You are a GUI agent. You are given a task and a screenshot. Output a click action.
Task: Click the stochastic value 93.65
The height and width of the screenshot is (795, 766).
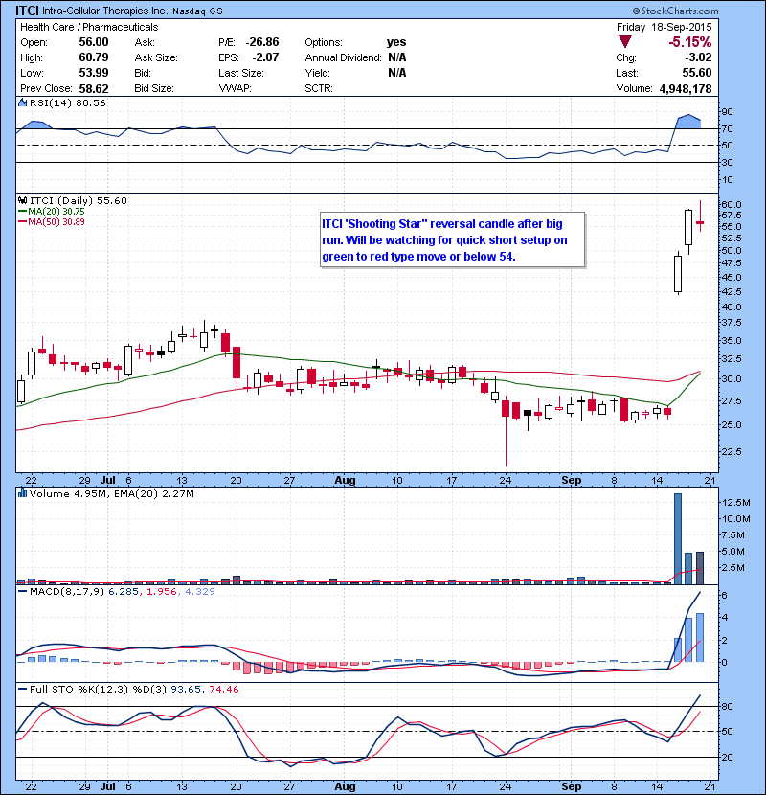click(x=185, y=690)
